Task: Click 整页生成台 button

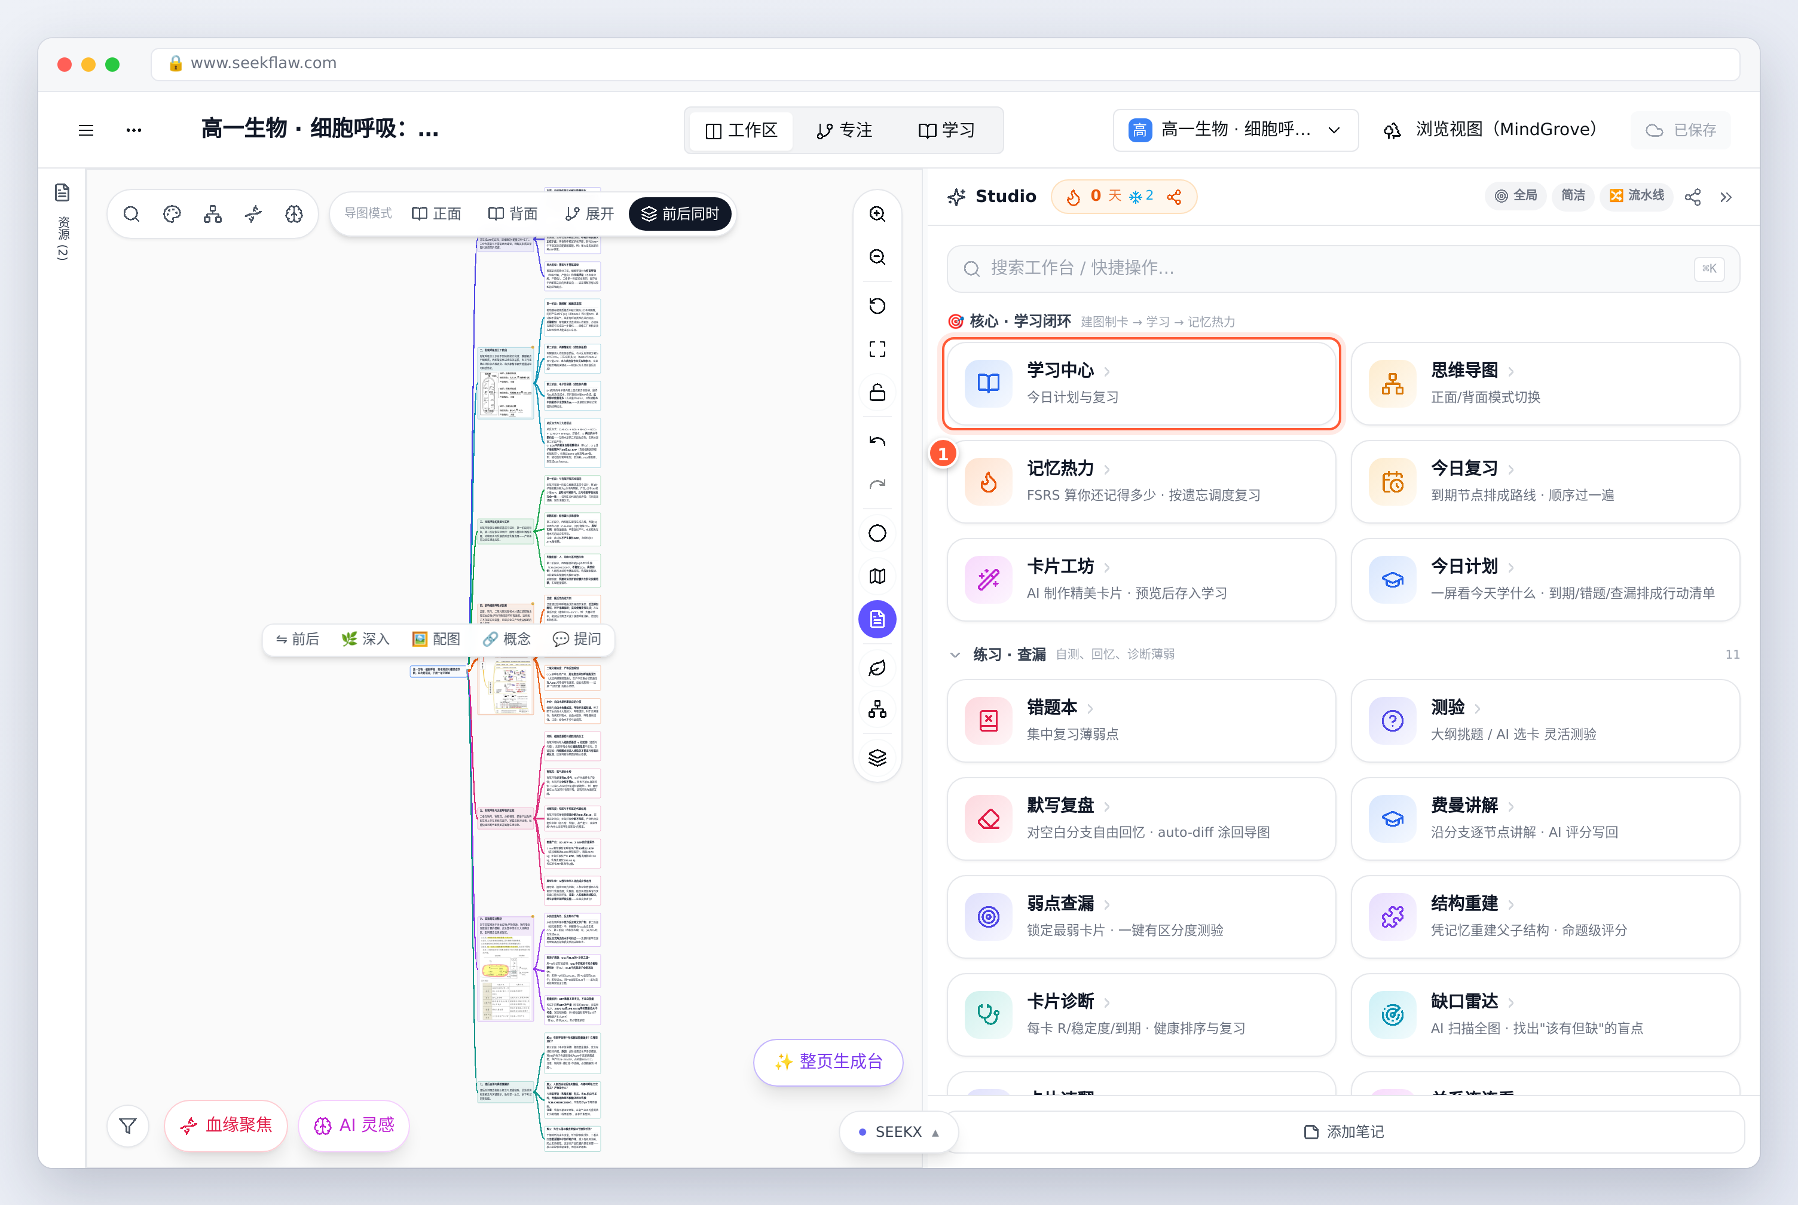Action: 828,1062
